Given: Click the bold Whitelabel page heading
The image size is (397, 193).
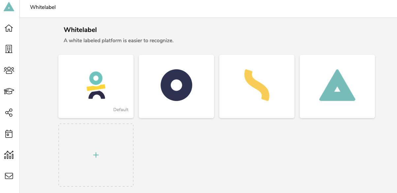Looking at the screenshot, I should 80,30.
